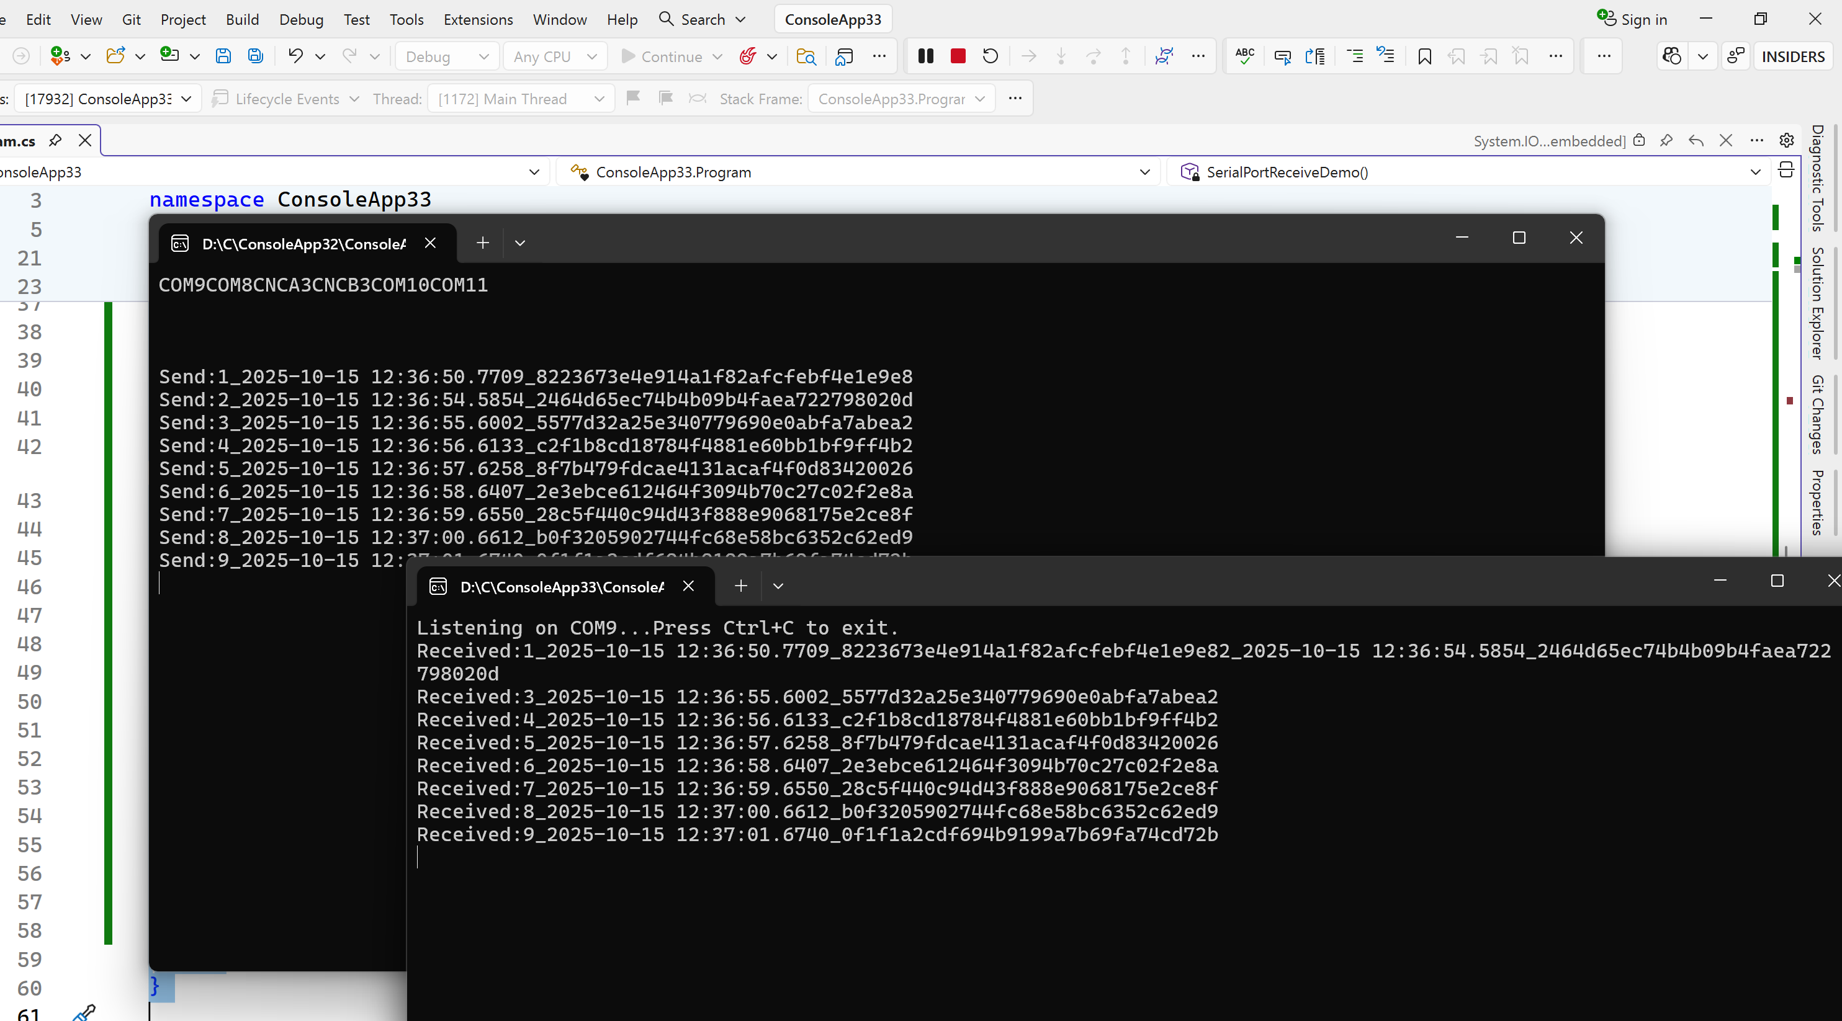Click the Bookmark toggle icon
This screenshot has height=1021, width=1842.
(1424, 56)
